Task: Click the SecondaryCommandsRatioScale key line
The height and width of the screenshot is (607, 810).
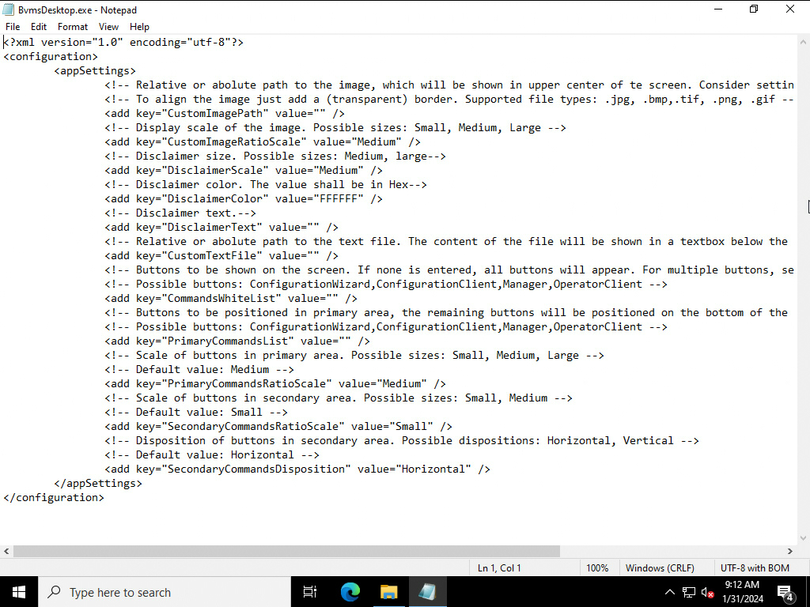Action: [278, 426]
